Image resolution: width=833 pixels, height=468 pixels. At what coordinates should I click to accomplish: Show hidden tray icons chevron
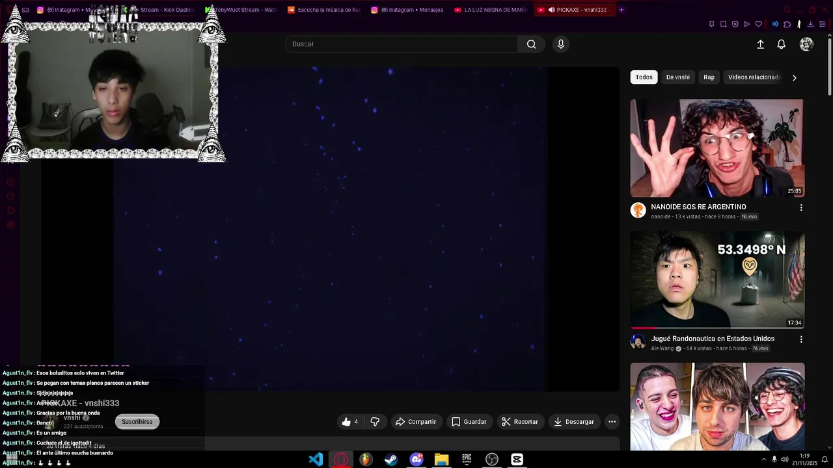763,460
